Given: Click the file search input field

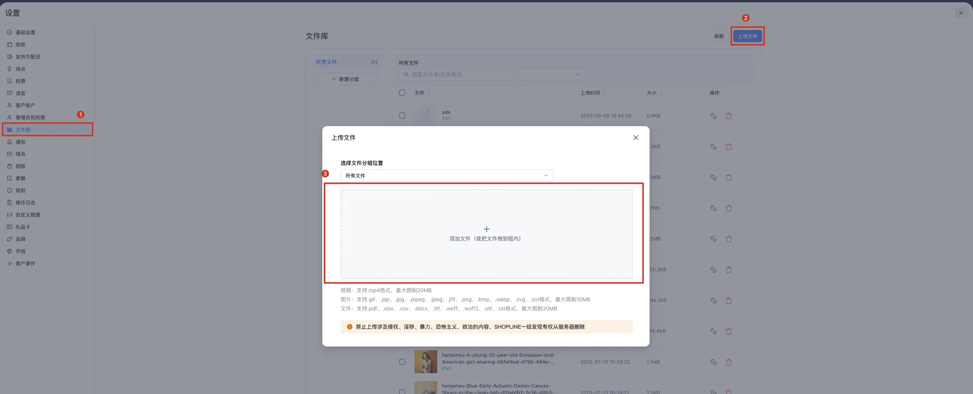Looking at the screenshot, I should tap(457, 74).
